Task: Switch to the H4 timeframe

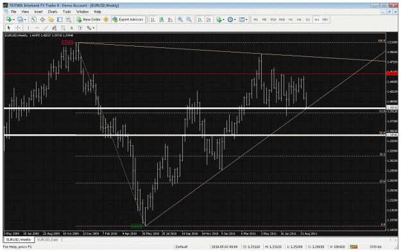Action: tap(299, 20)
